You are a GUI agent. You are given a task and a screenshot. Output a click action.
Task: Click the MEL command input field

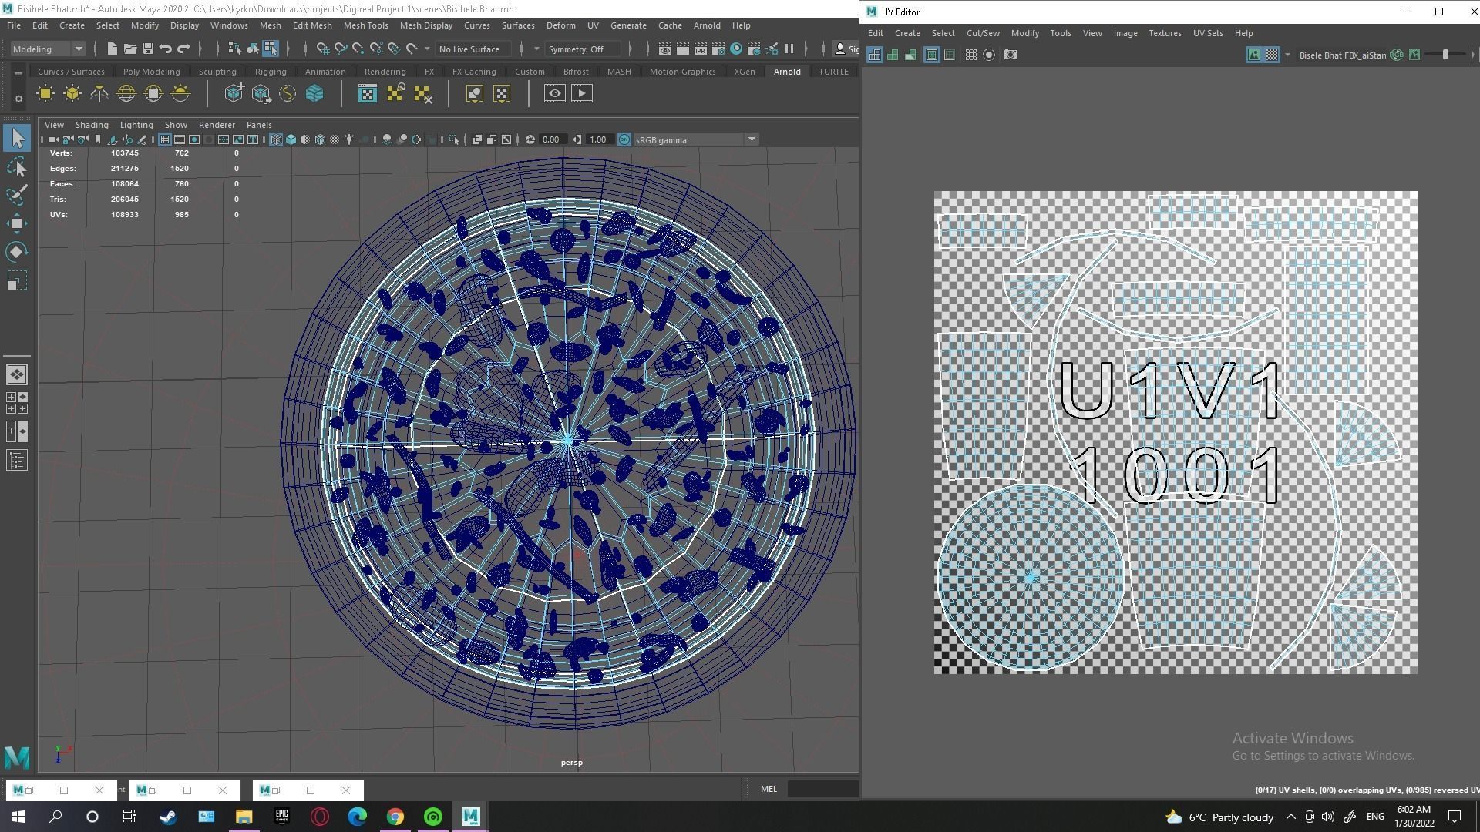point(822,789)
